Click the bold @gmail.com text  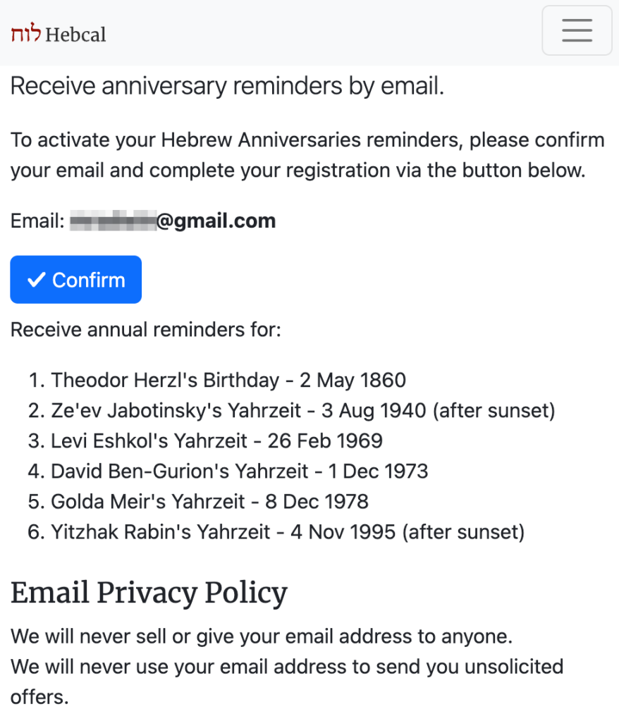(x=216, y=221)
